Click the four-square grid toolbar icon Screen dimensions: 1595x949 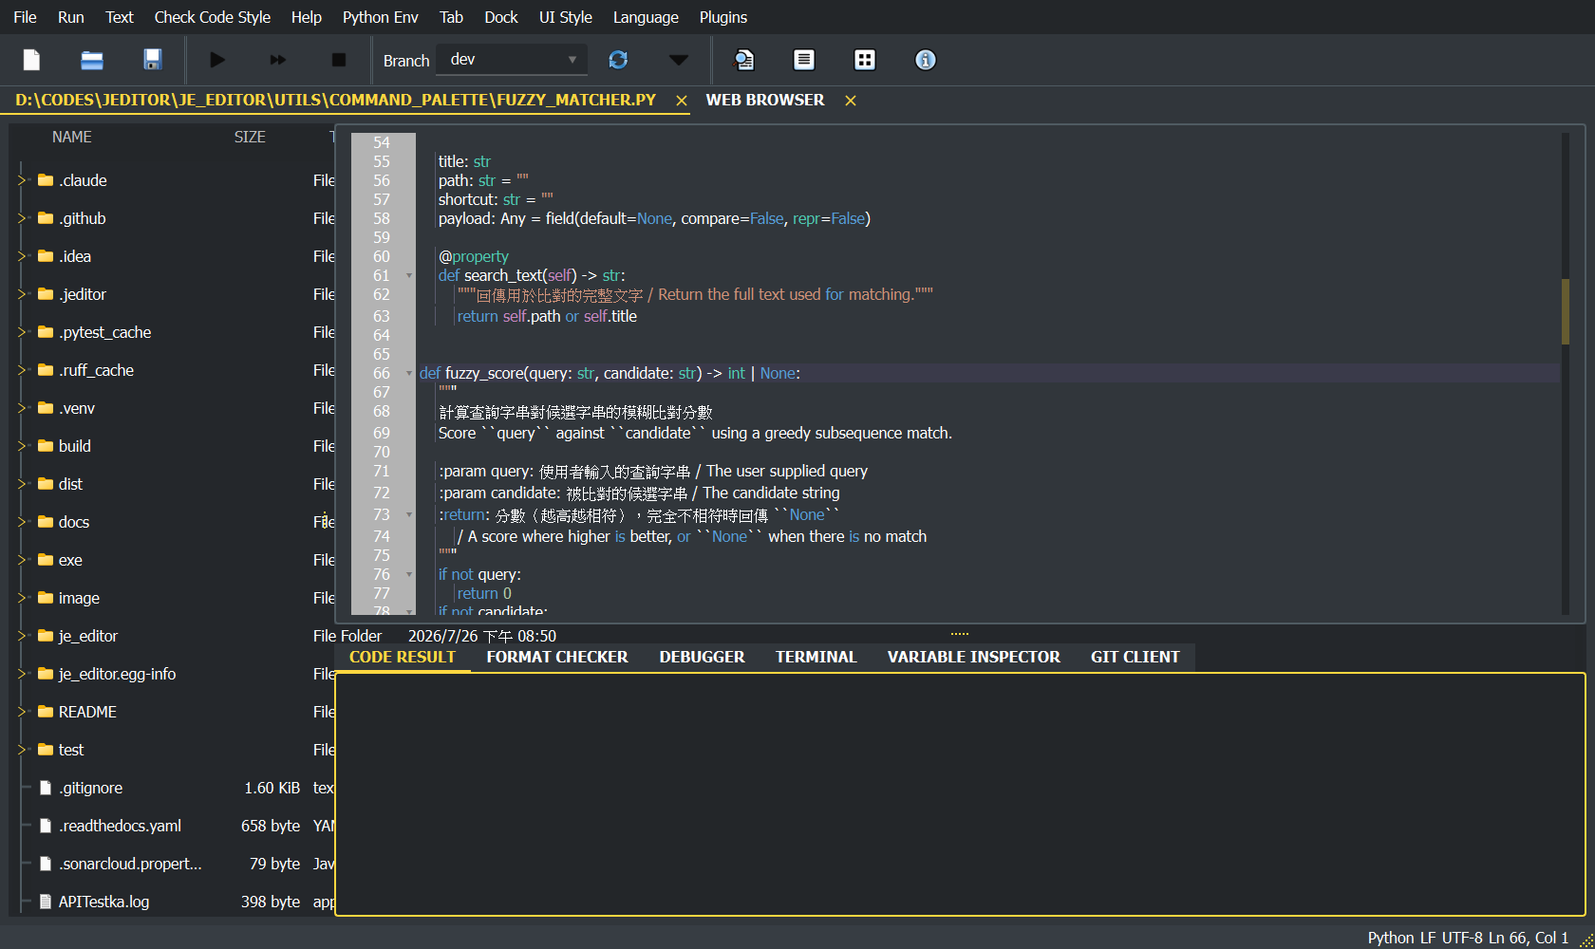865,60
